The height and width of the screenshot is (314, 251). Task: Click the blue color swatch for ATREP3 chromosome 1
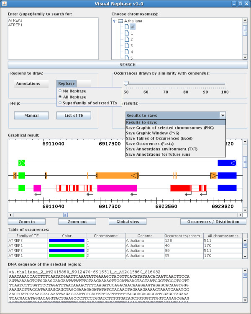pos(67,241)
